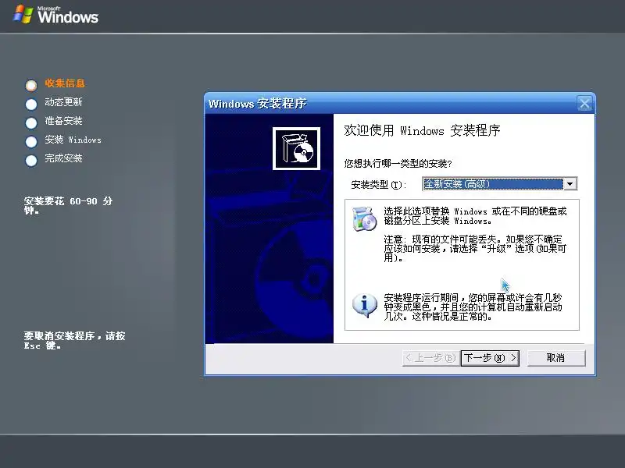This screenshot has height=468, width=625.
Task: Click the blue information balloon icon
Action: click(x=364, y=305)
